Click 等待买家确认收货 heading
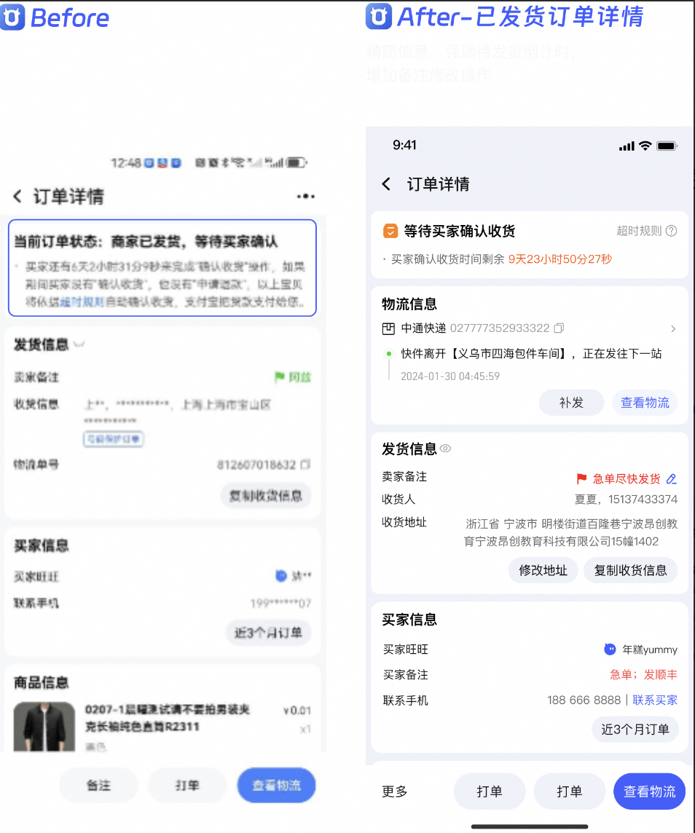The width and height of the screenshot is (695, 833). [460, 231]
